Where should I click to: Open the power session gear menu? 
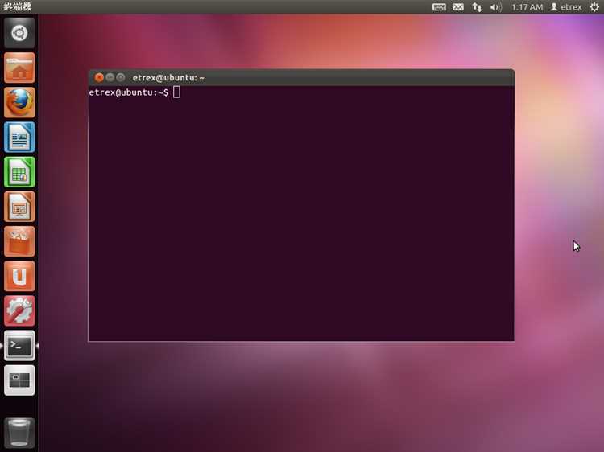[x=594, y=7]
